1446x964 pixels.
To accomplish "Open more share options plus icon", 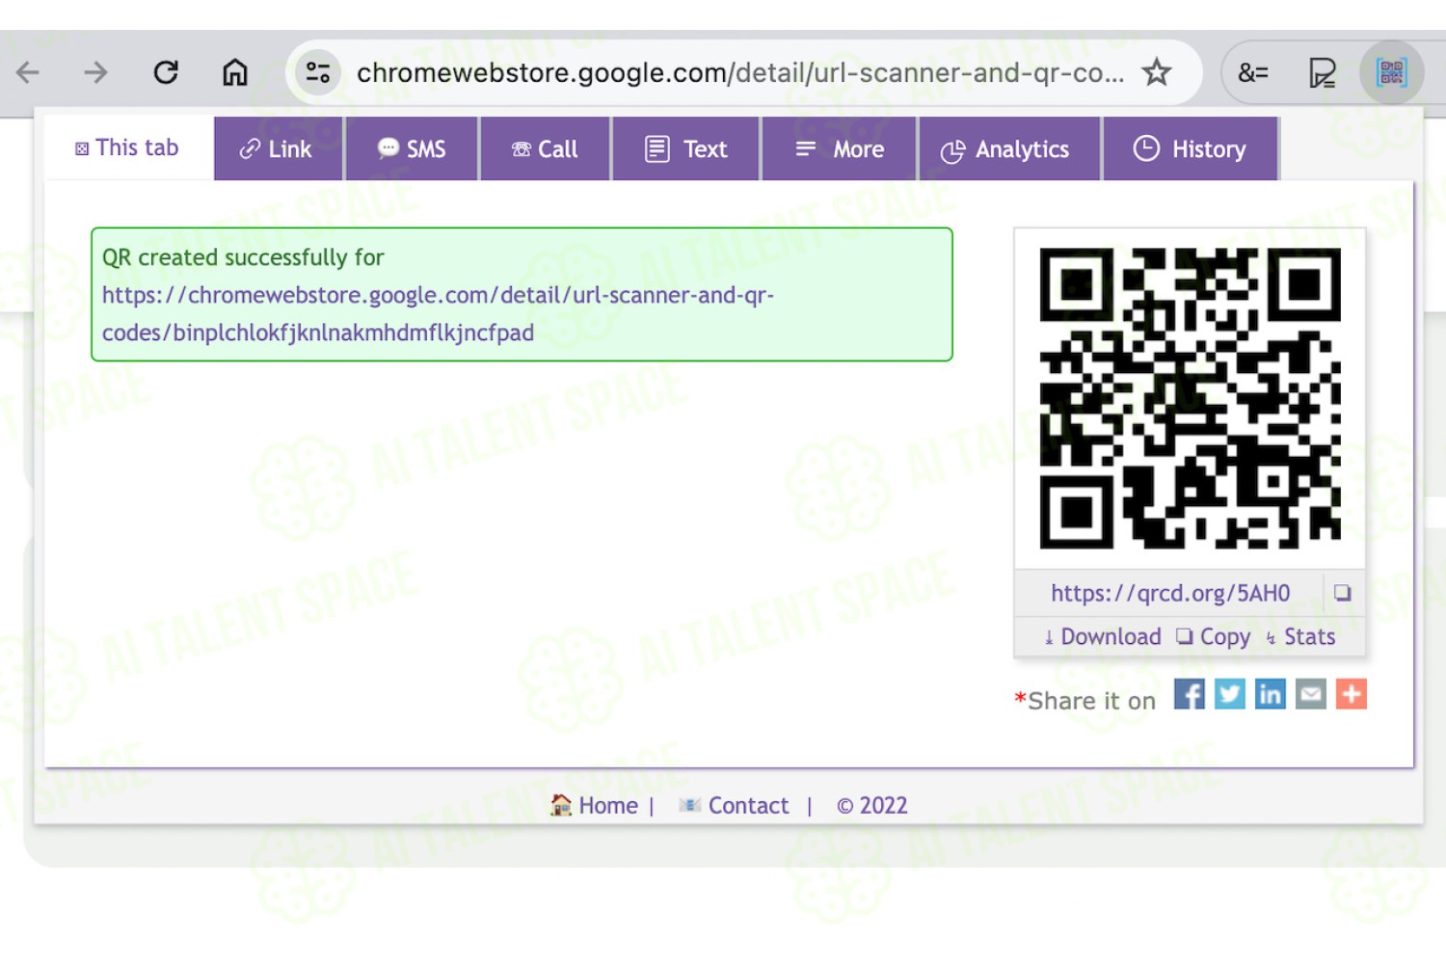I will tap(1352, 694).
